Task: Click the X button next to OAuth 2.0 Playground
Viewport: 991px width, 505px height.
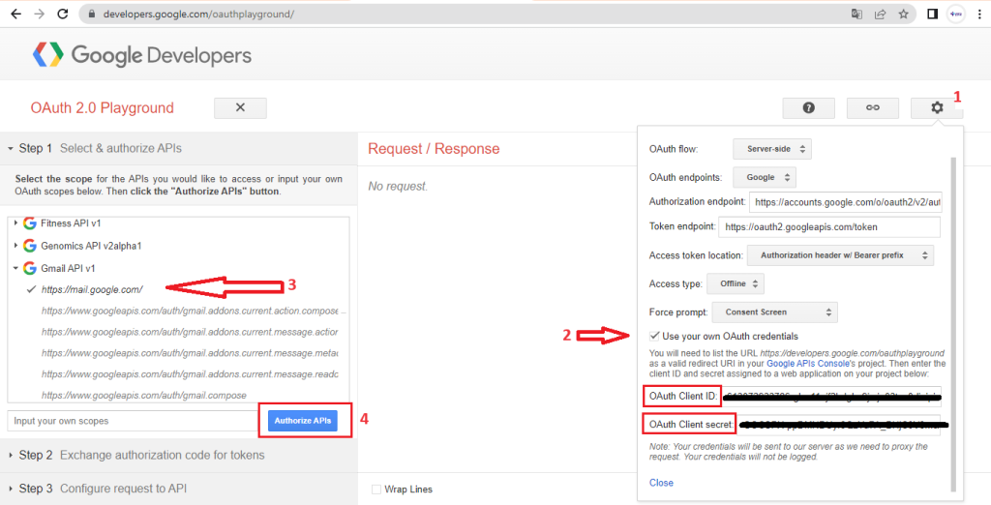Action: (240, 108)
